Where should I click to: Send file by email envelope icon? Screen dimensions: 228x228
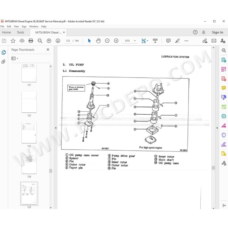[214, 41]
